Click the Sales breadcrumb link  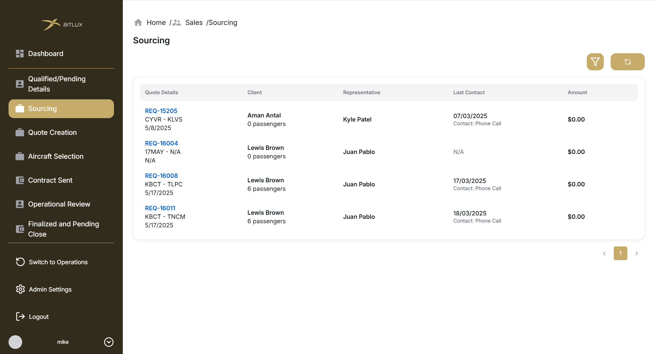tap(194, 23)
